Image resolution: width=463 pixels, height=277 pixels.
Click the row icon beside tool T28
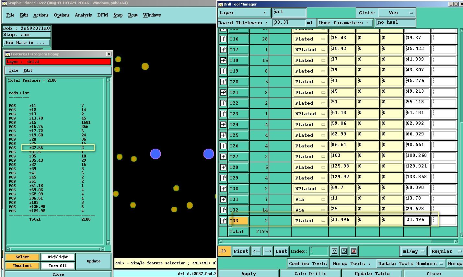(223, 167)
